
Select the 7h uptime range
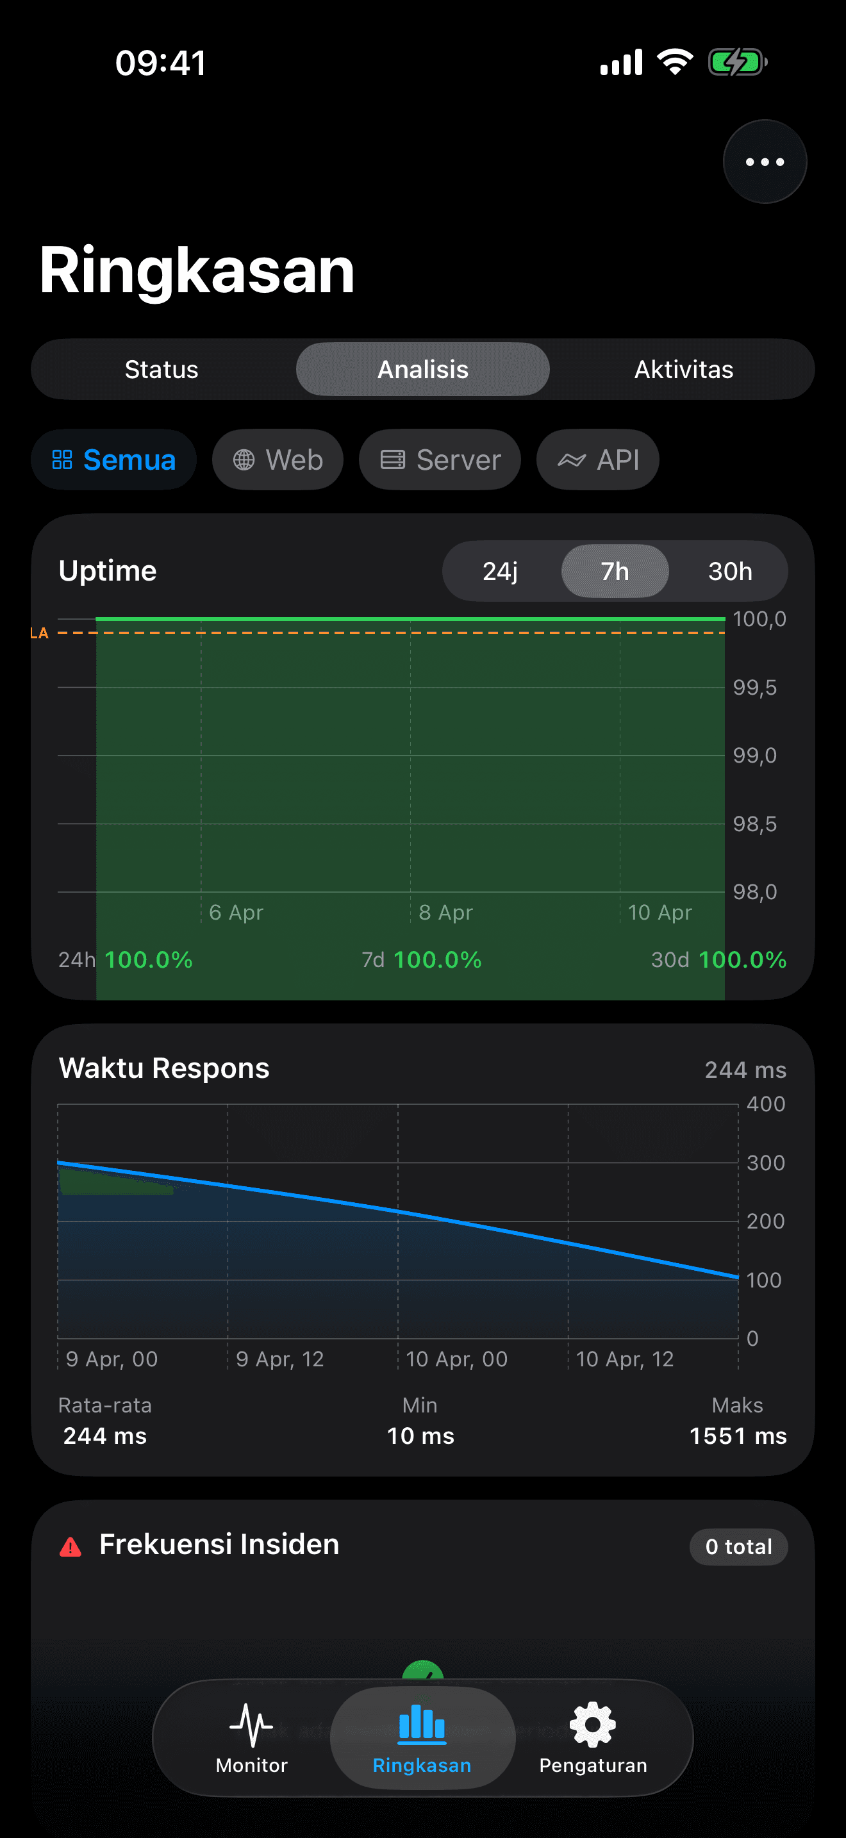614,571
